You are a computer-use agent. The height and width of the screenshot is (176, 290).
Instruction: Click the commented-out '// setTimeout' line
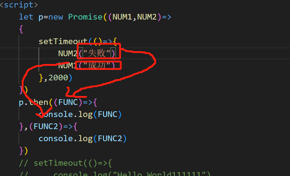tap(66, 163)
